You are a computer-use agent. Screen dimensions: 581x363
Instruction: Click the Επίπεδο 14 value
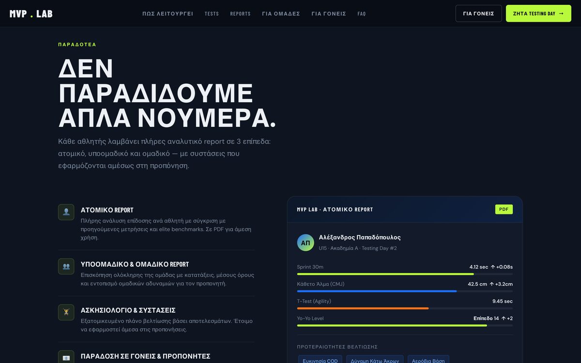pos(486,318)
